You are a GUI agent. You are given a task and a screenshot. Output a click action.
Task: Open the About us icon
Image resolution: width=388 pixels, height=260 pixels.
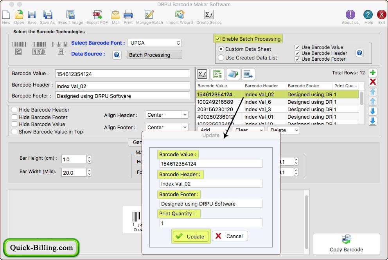(x=350, y=14)
